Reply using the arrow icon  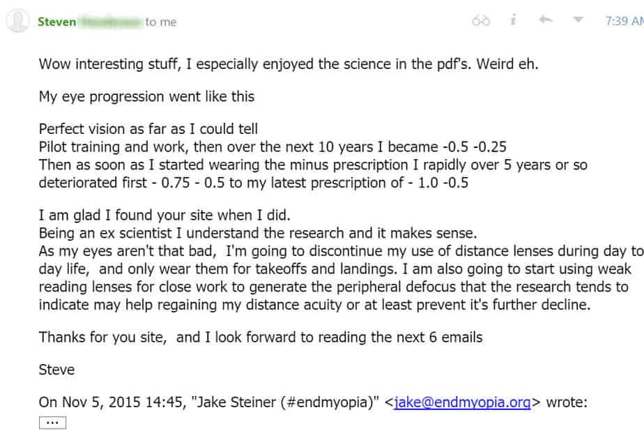pos(546,21)
